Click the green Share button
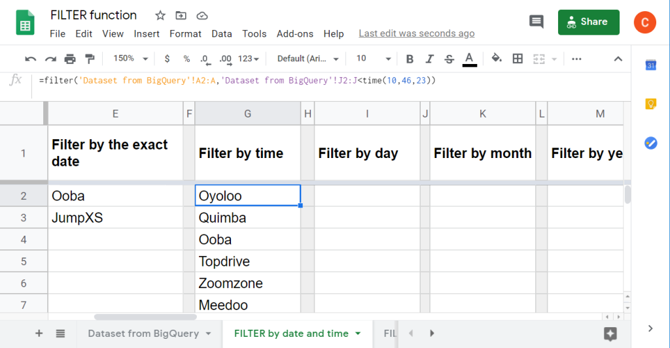Screen dimensions: 670x348 pos(588,22)
